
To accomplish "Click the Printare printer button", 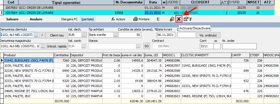I will [x=141, y=19].
